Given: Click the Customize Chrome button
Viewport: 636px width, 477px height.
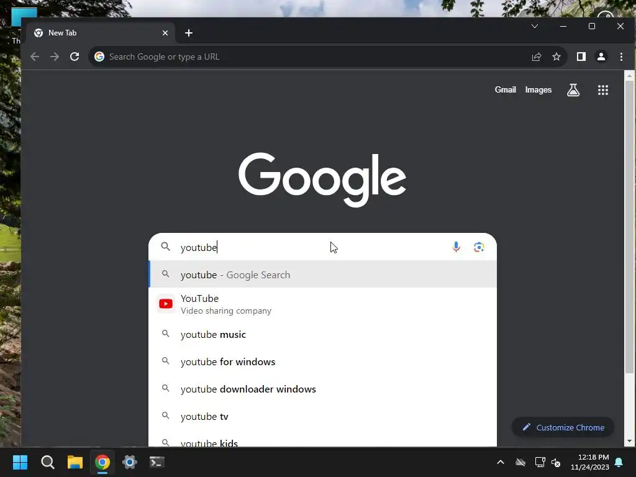Looking at the screenshot, I should [563, 427].
